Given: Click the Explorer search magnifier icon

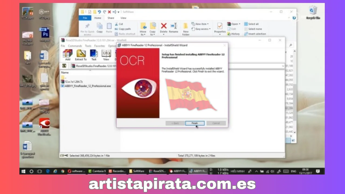Looking at the screenshot, I should click(x=291, y=45).
